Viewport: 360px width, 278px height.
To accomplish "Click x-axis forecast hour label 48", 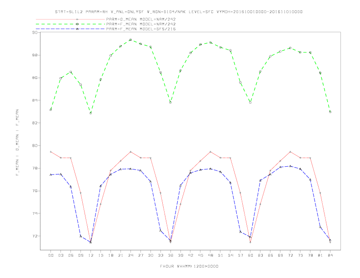I will [x=210, y=255].
